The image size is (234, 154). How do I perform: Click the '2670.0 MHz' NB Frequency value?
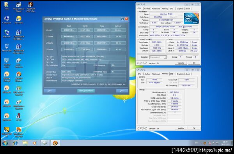coord(187,85)
